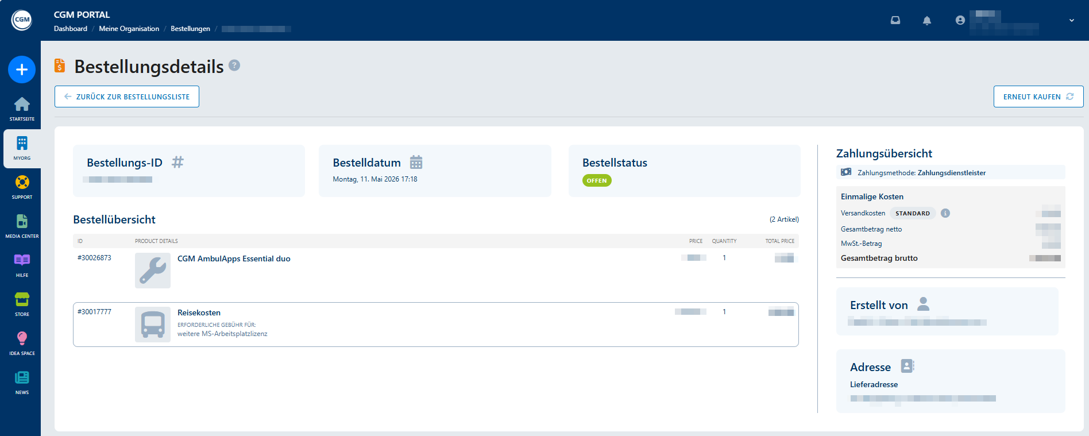This screenshot has height=436, width=1089.
Task: Click the calendar icon next to Bestelldatum
Action: coord(416,162)
